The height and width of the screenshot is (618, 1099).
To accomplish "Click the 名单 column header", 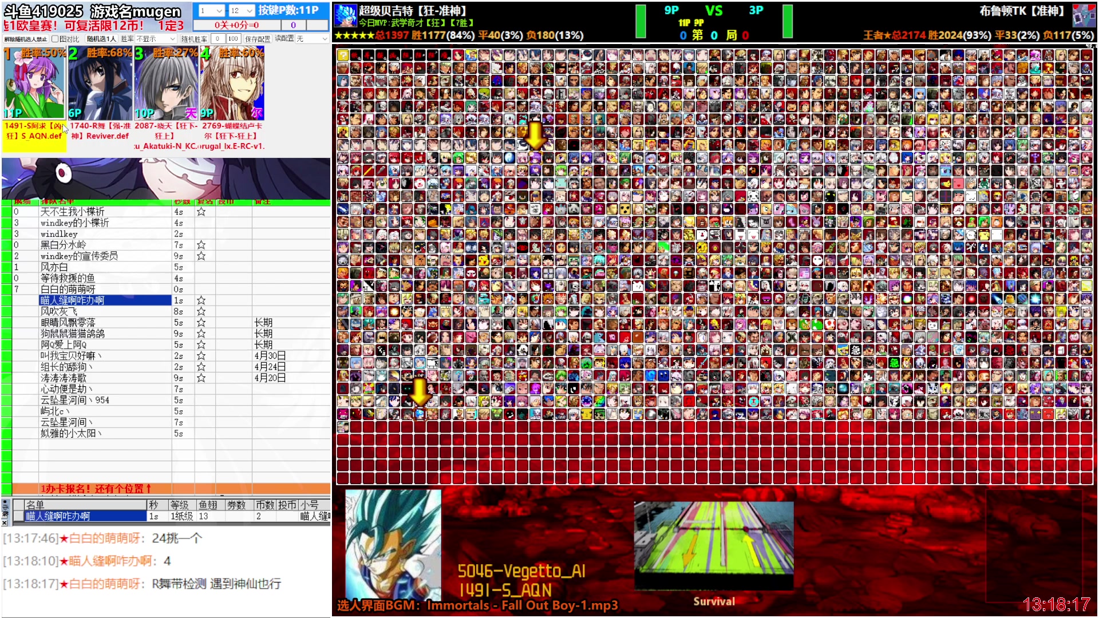I will point(85,505).
